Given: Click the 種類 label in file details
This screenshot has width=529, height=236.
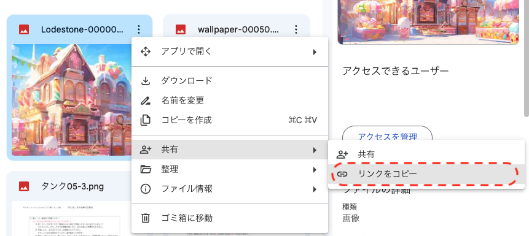Looking at the screenshot, I should pos(350,207).
